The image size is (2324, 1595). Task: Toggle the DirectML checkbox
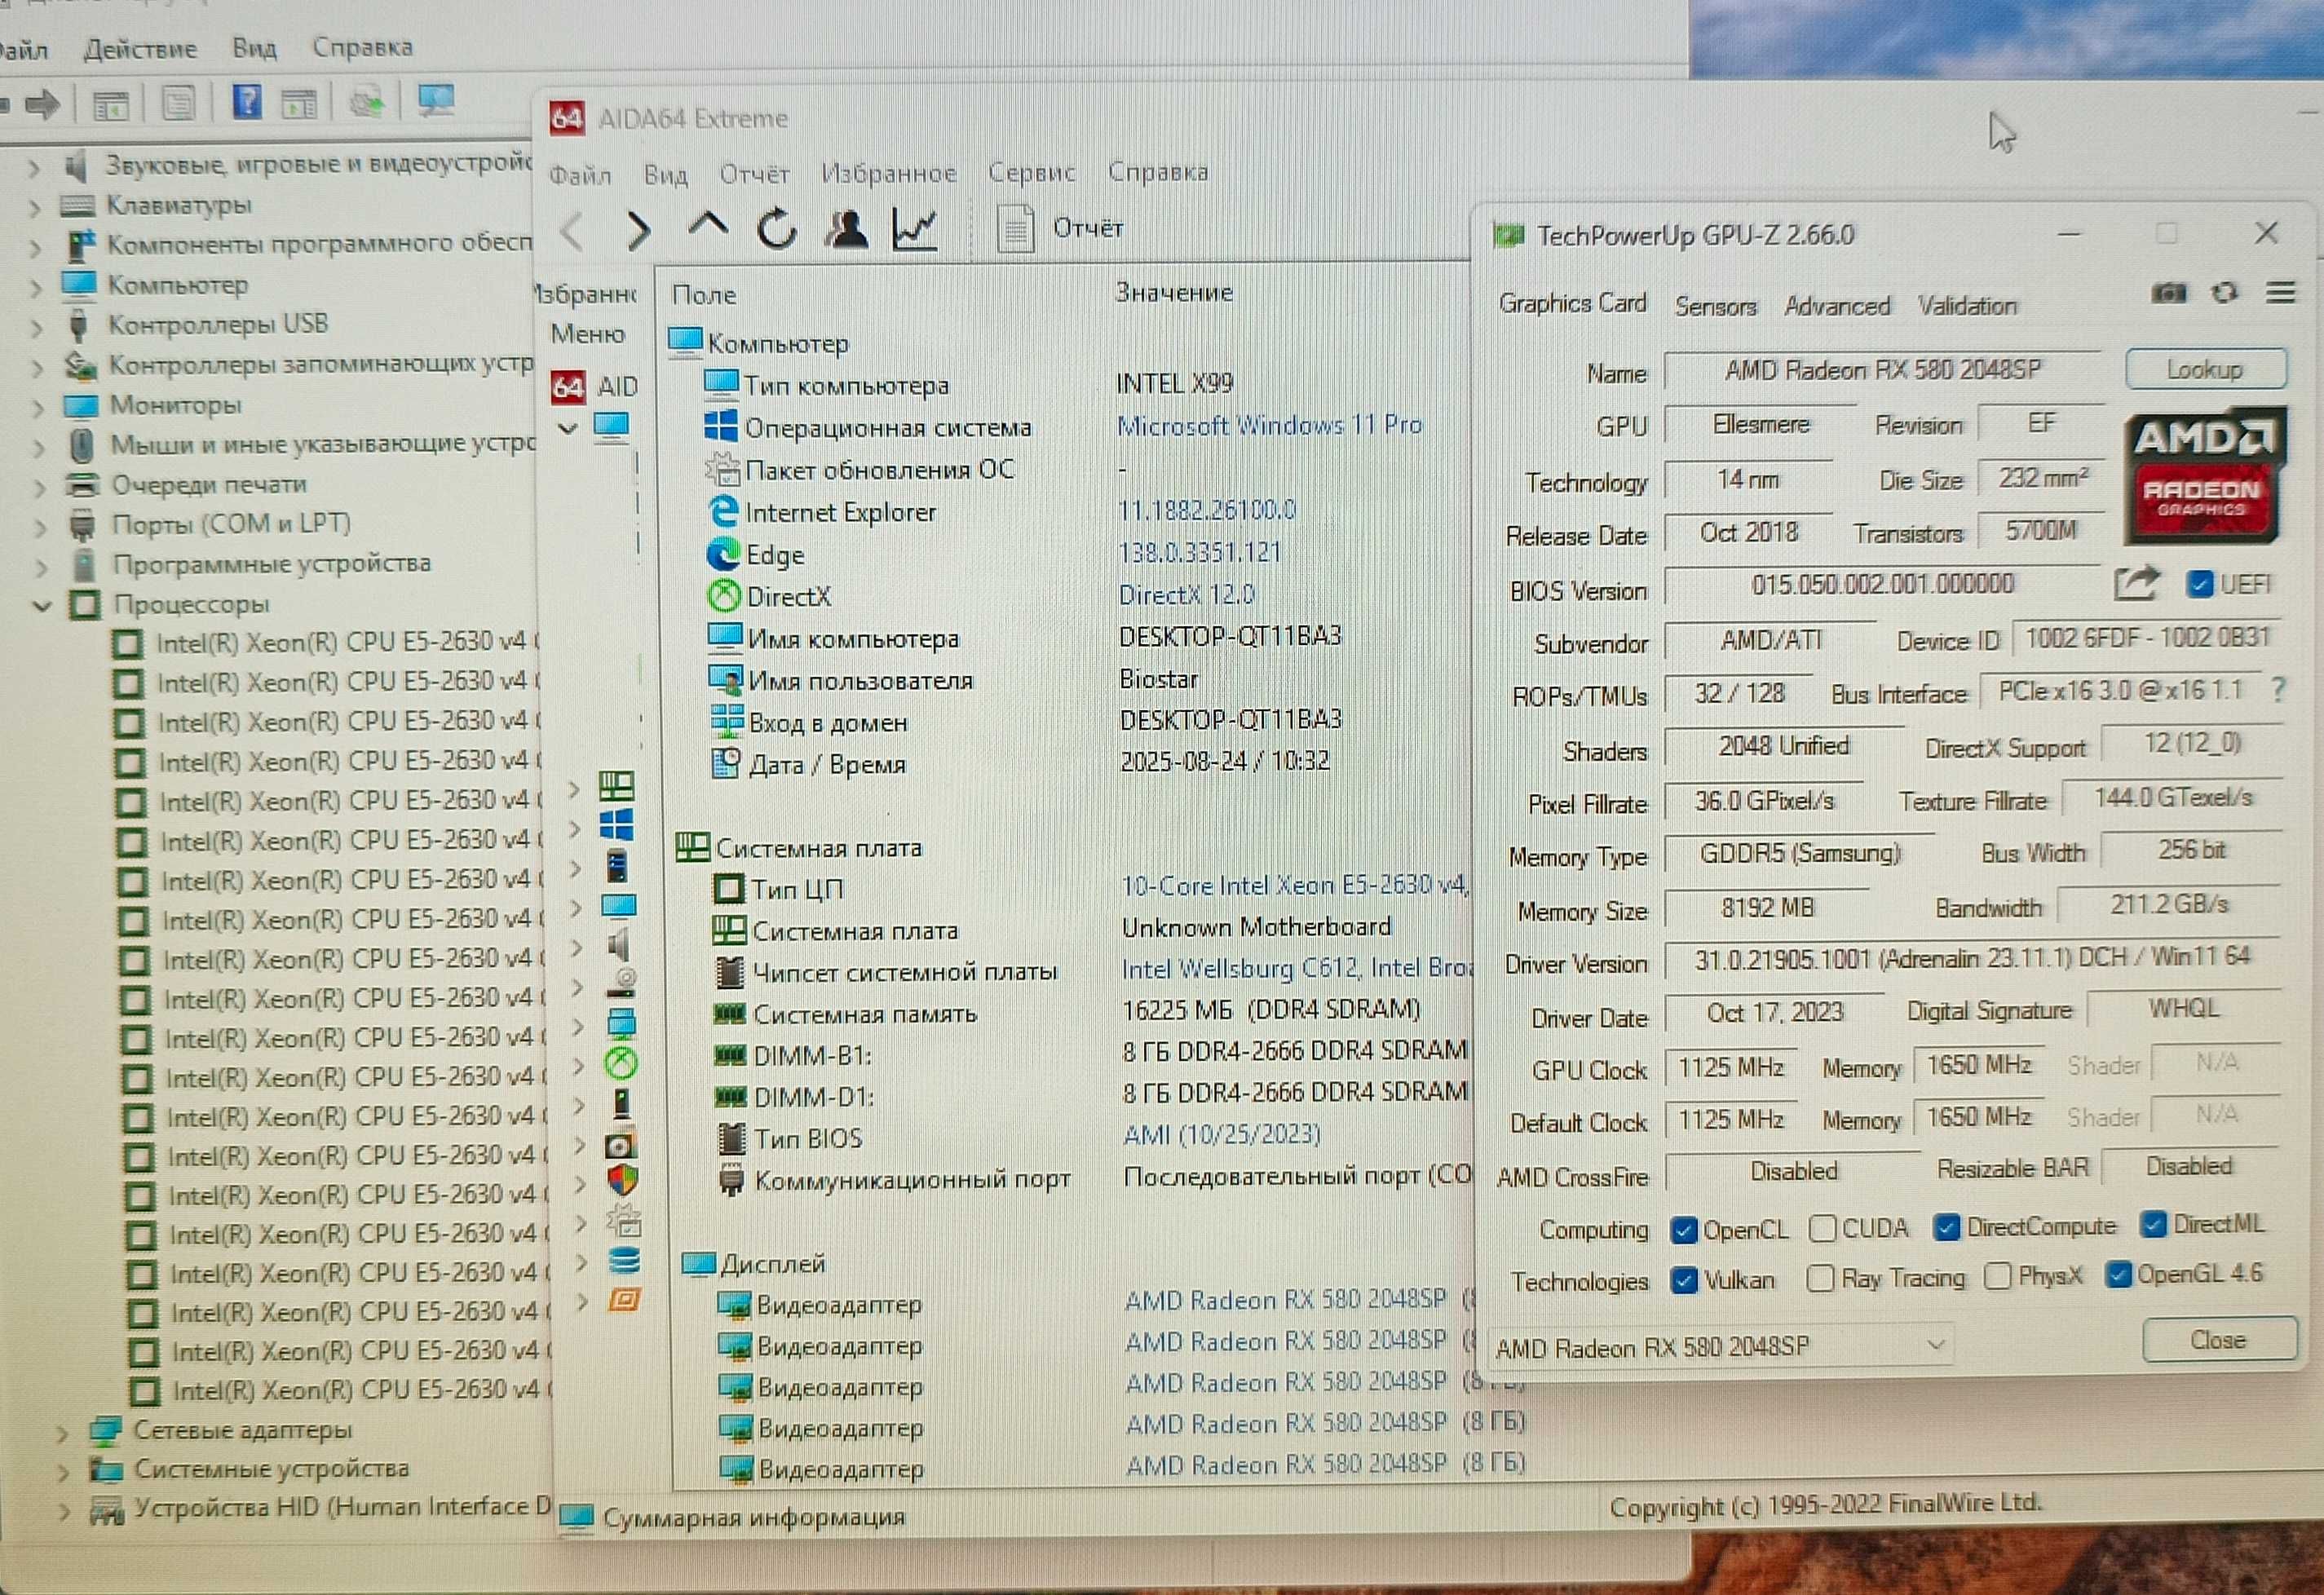click(x=2153, y=1224)
